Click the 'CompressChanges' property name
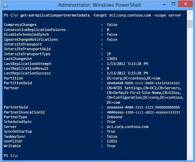The image size is (195, 162). [20, 25]
